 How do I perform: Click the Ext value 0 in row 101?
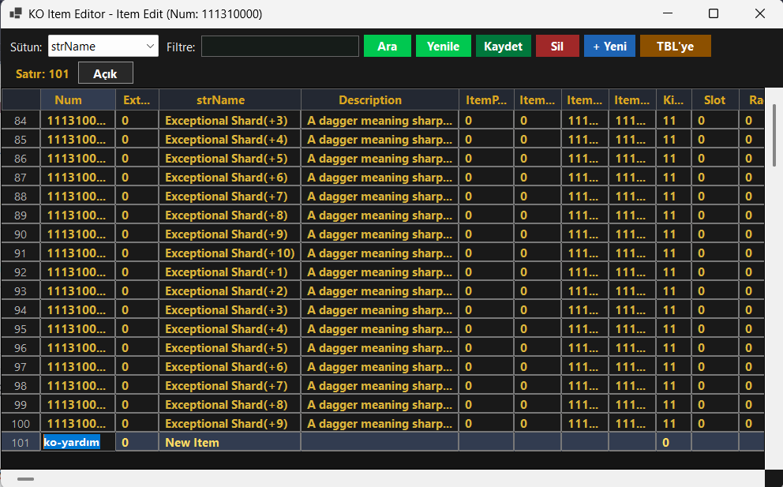137,443
